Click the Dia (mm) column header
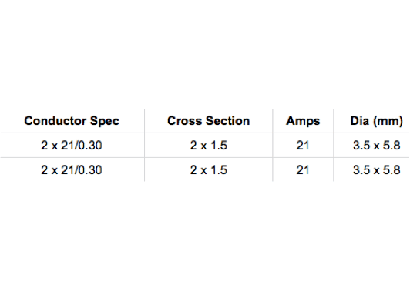The image size is (410, 292). [x=377, y=121]
